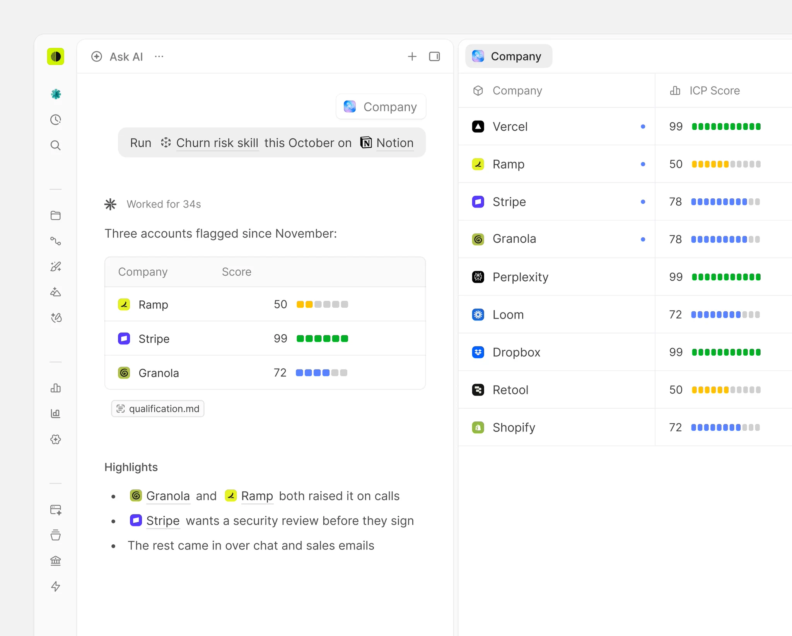Click Granola row in flagged accounts table
The width and height of the screenshot is (792, 636).
(265, 373)
